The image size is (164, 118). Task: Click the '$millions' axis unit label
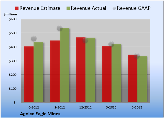click(11, 14)
